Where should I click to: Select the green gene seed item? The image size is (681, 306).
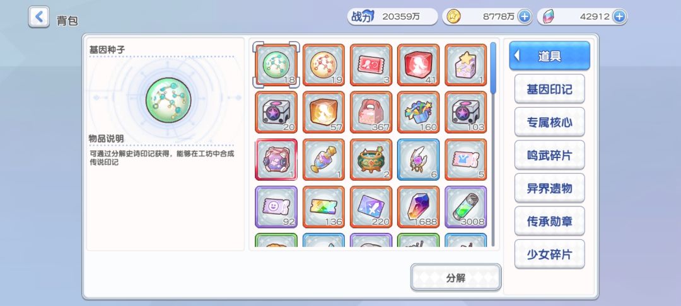pyautogui.click(x=276, y=65)
